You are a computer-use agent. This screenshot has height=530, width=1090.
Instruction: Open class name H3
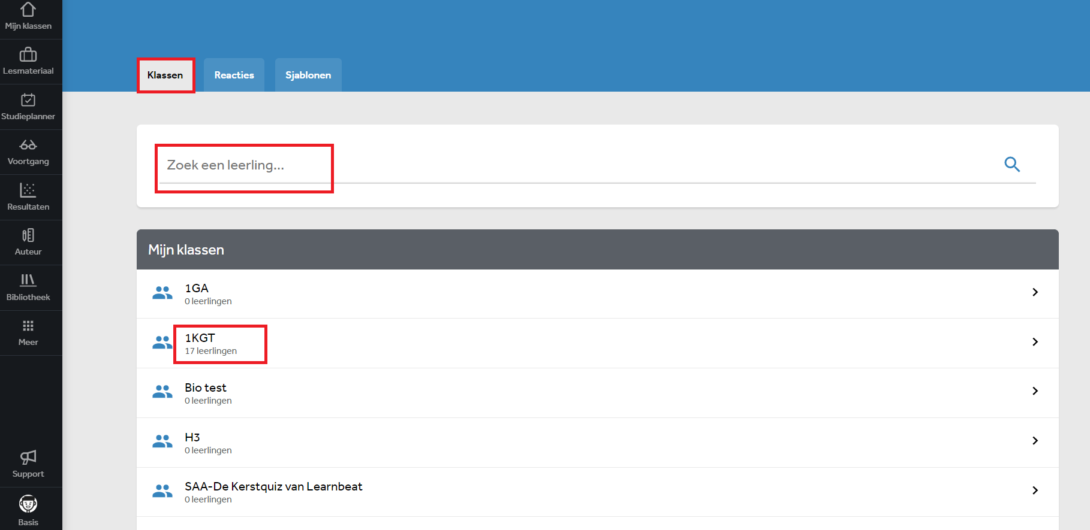192,437
